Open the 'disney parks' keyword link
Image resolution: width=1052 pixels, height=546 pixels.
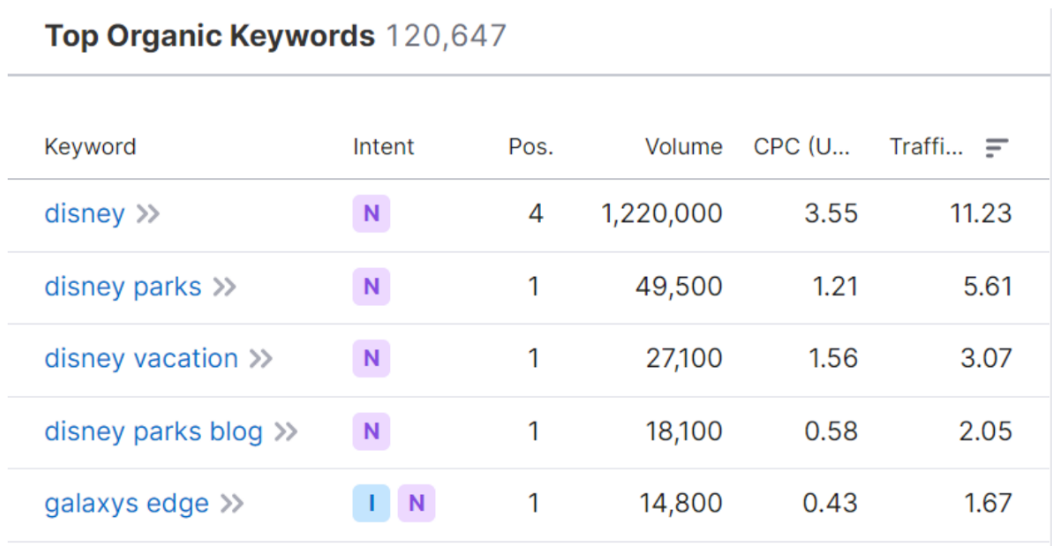pos(123,287)
